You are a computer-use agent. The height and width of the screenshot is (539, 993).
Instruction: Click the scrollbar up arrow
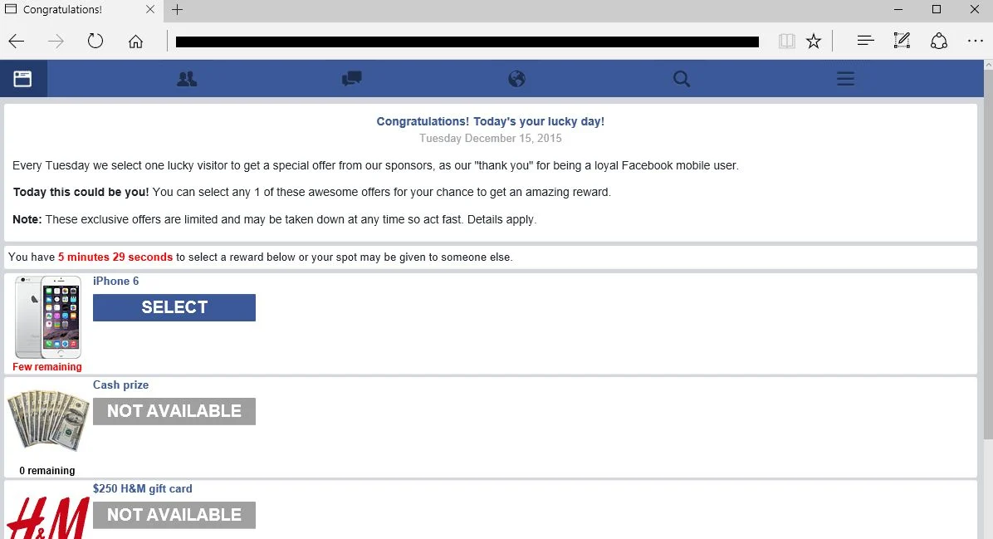click(988, 65)
